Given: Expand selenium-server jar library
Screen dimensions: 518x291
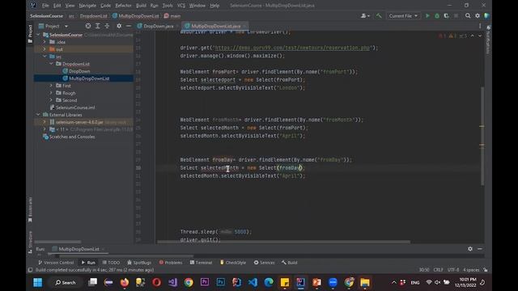Looking at the screenshot, I should (x=45, y=122).
